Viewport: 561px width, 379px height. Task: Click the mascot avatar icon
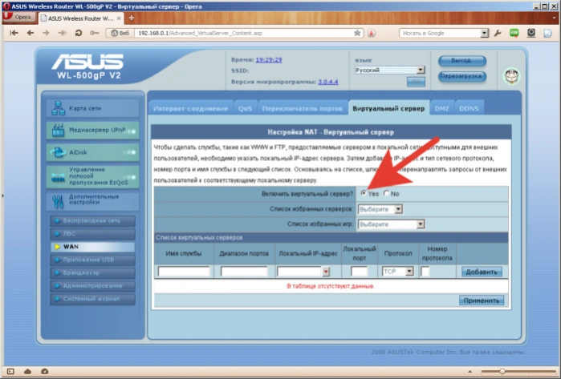click(511, 76)
